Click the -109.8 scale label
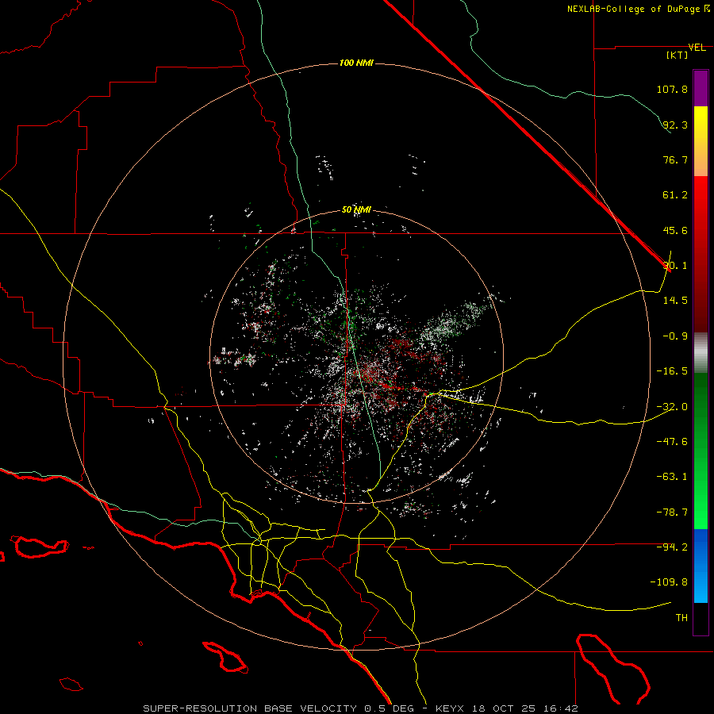Viewport: 714px width, 714px height. (x=669, y=582)
